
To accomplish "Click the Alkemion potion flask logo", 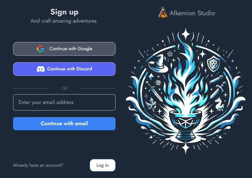I will click(x=163, y=13).
